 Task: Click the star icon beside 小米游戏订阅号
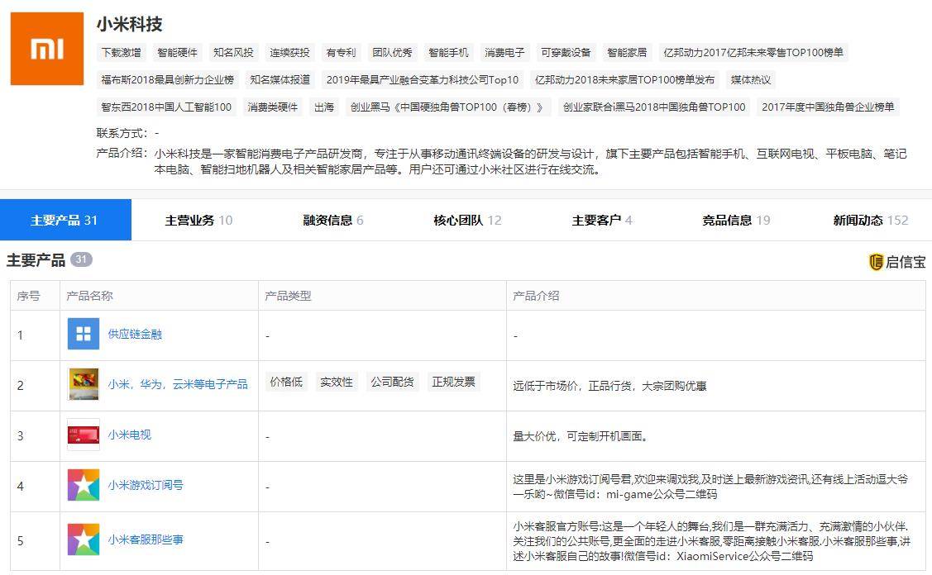pyautogui.click(x=84, y=485)
